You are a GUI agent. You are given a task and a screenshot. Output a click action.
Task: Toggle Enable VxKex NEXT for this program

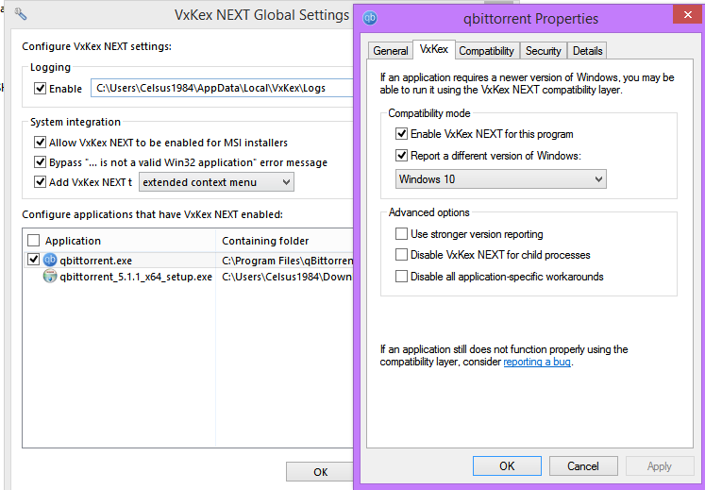pos(401,134)
